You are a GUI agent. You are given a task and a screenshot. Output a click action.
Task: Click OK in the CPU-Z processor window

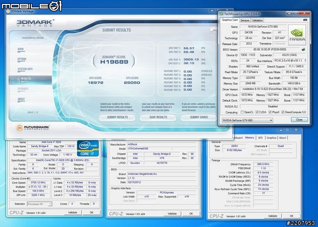pos(91,213)
